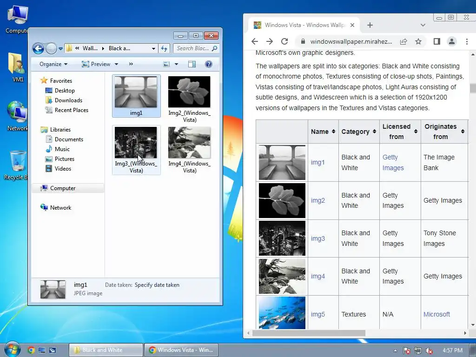Open the Pictures library
Screen dimensions: 476x357
coord(64,159)
